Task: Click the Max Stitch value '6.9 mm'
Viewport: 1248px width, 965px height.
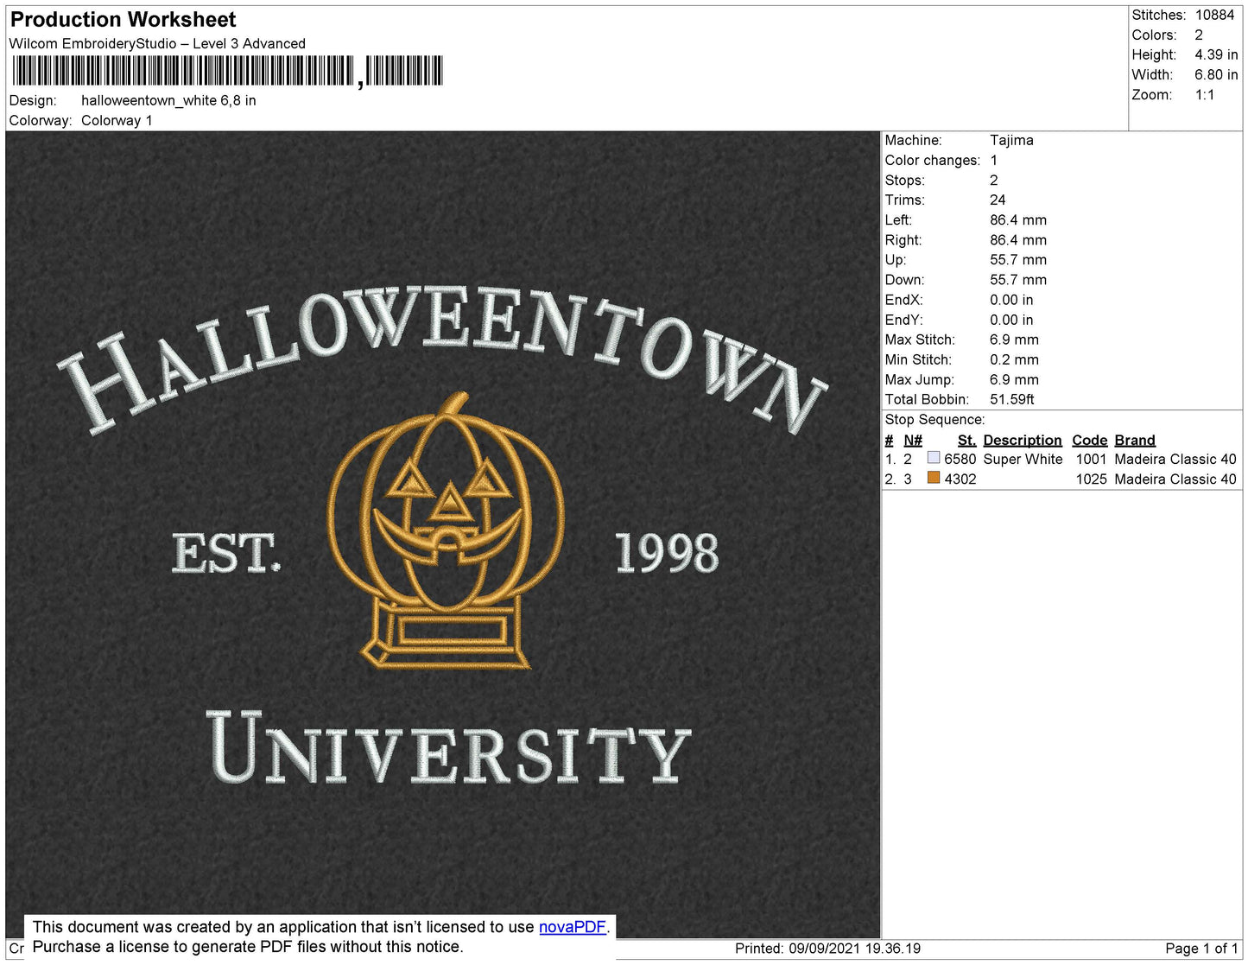Action: (x=1014, y=340)
